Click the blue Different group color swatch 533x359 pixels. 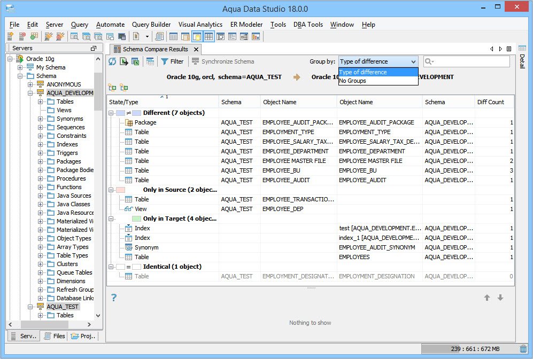[121, 113]
